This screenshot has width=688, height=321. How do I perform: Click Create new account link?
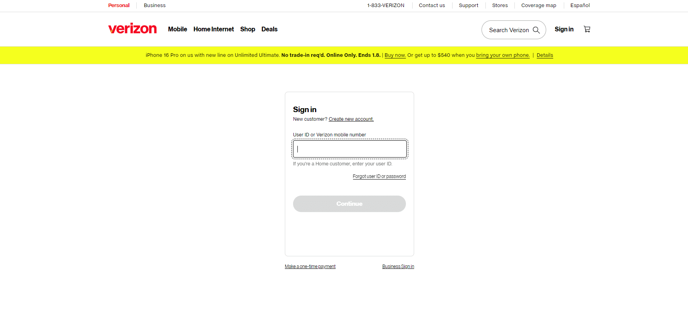click(351, 119)
